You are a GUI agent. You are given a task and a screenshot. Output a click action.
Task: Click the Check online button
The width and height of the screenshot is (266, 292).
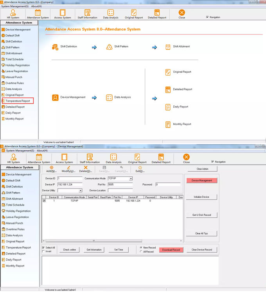69,249
